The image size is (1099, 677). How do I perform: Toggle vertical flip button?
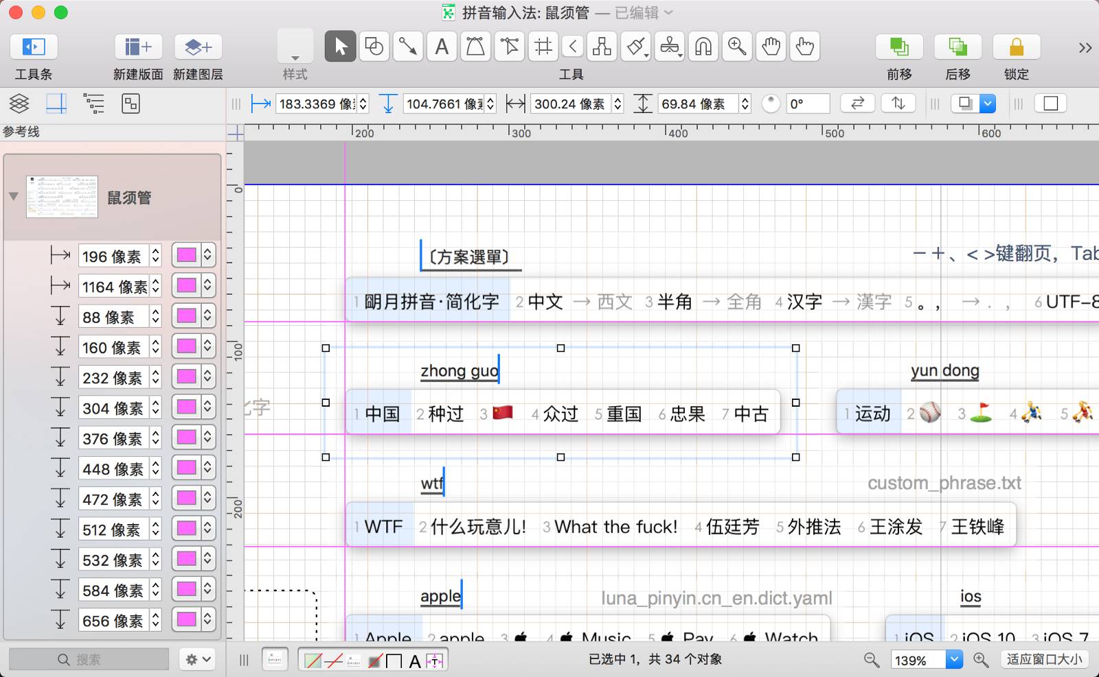click(x=898, y=104)
